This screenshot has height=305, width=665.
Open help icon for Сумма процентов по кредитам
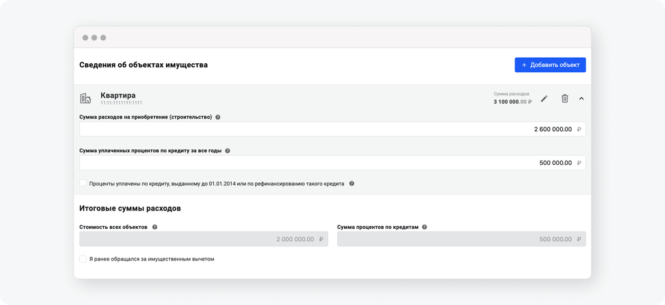(425, 227)
